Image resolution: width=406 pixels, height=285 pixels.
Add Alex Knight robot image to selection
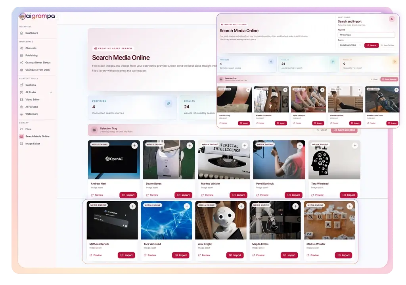(241, 206)
